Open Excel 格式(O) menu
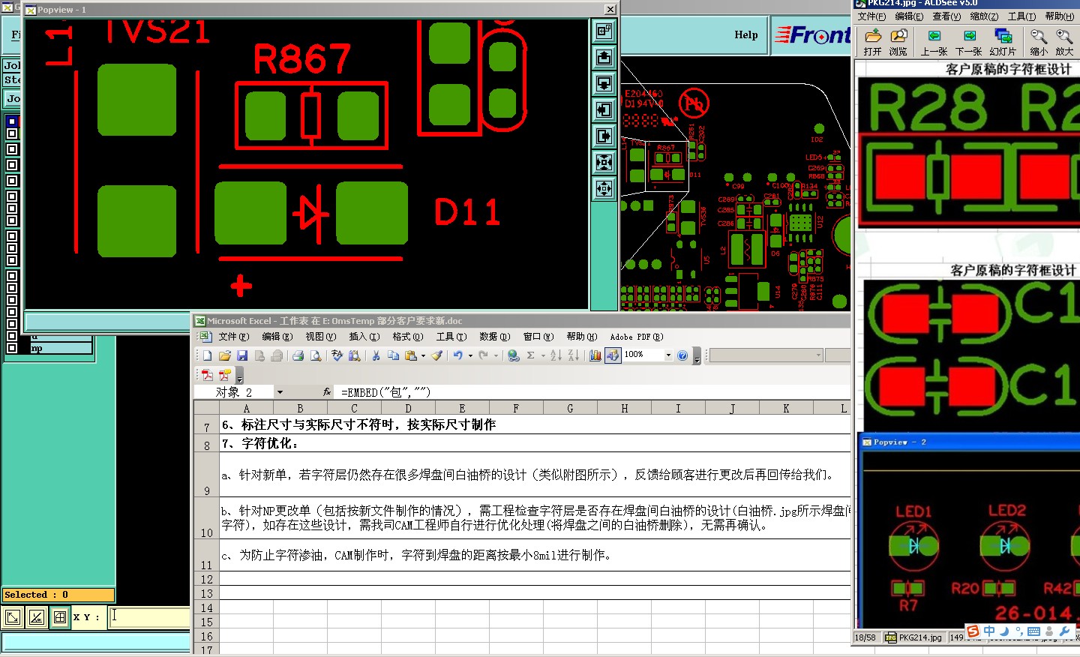The image size is (1080, 657). click(x=408, y=337)
